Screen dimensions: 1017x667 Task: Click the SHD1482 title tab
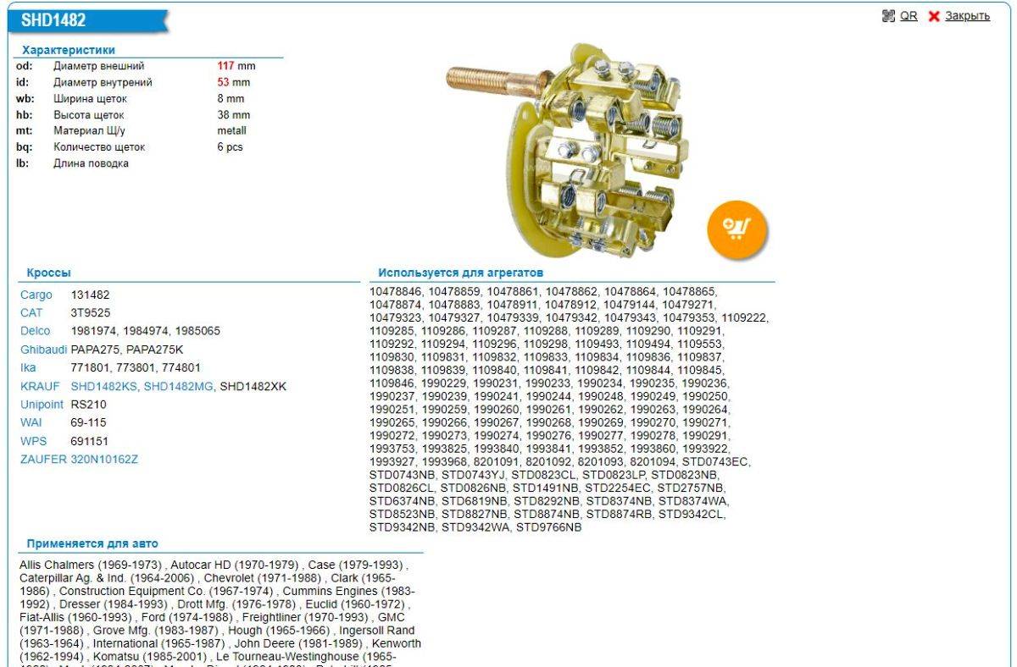(x=53, y=20)
